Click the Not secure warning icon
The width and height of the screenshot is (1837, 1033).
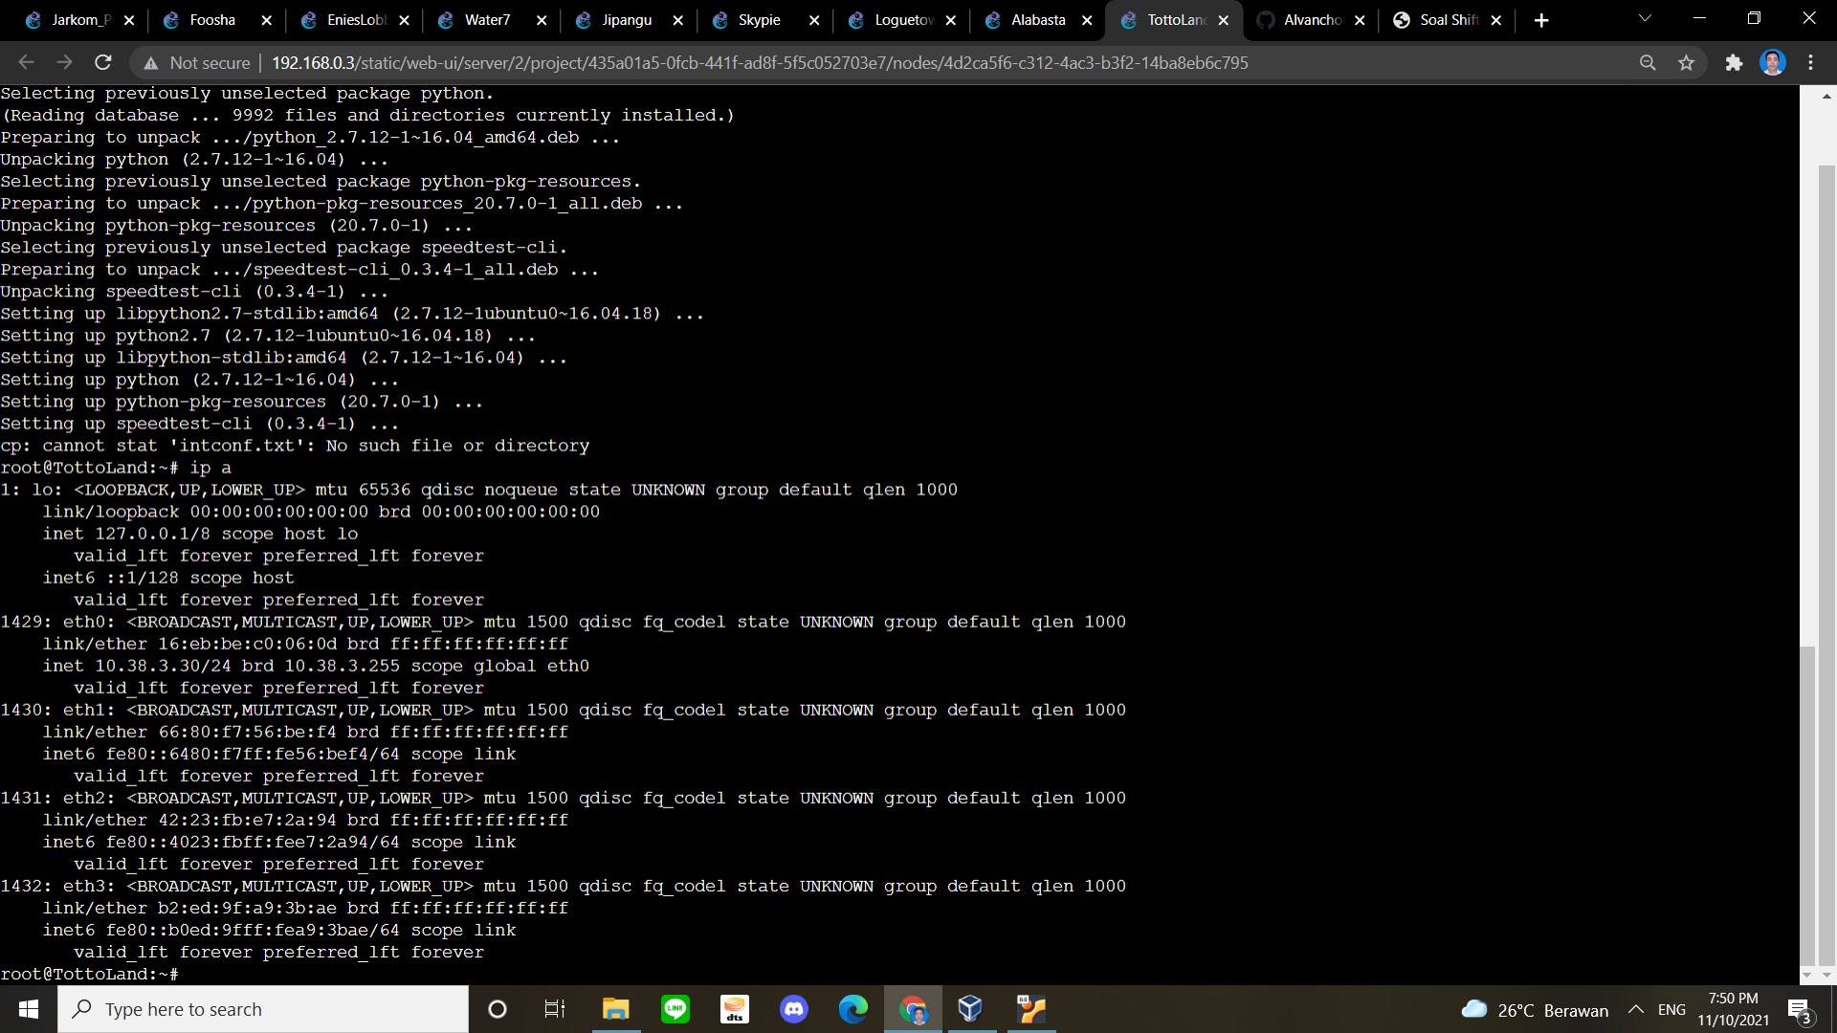pyautogui.click(x=151, y=63)
